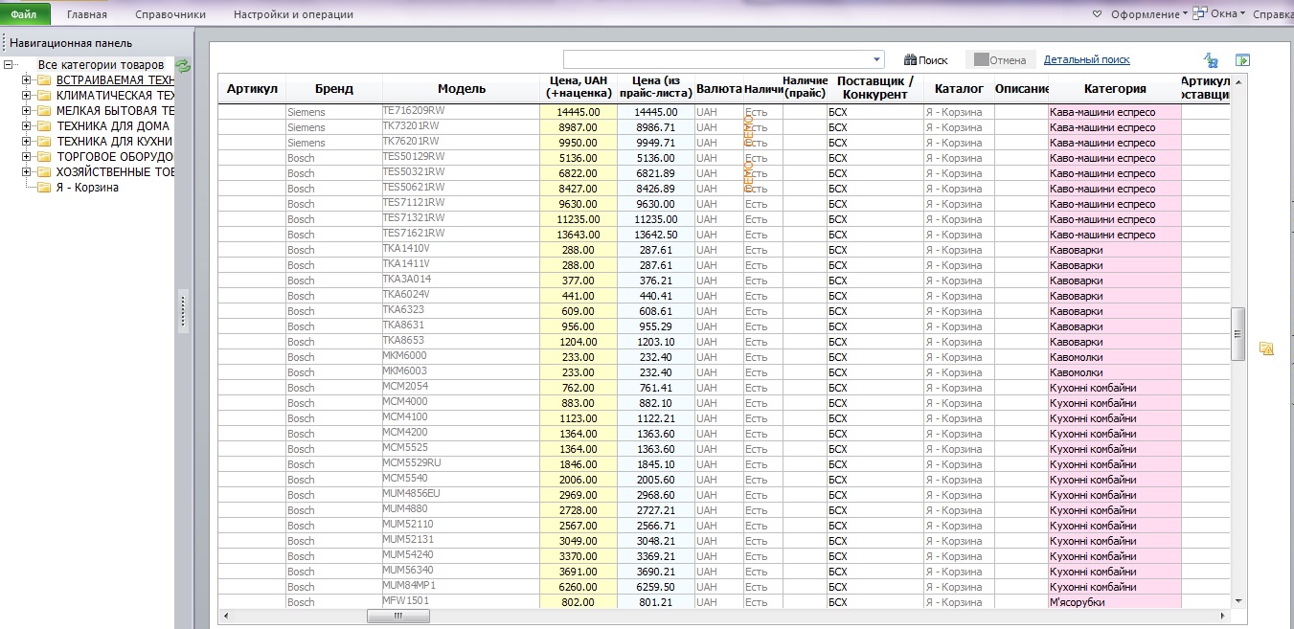Click folder icon of ТЕХНИКА ДЛЯ ДОМА
The height and width of the screenshot is (629, 1294).
(43, 126)
